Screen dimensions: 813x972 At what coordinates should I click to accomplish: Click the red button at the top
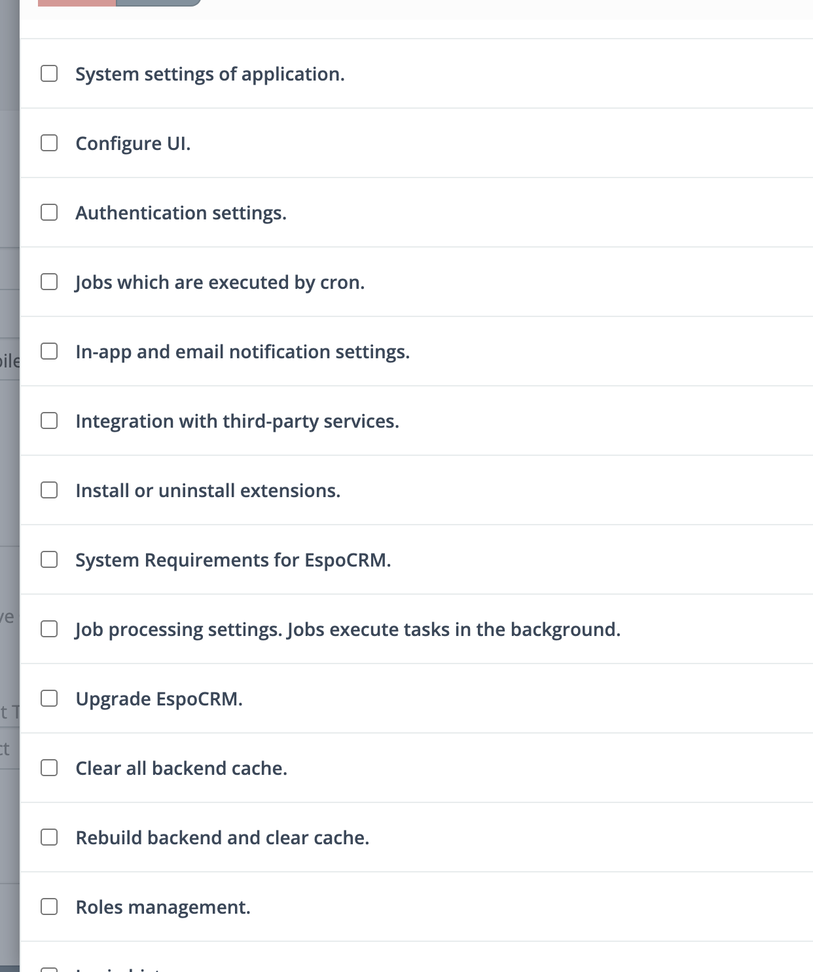coord(77,3)
